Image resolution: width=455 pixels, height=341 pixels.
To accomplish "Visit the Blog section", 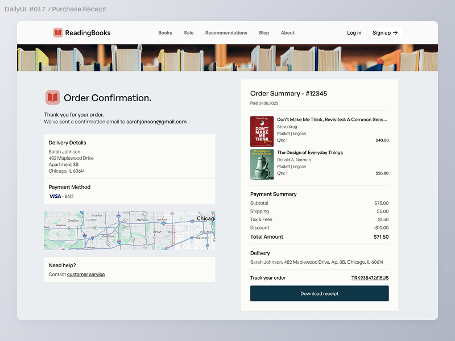I will pos(264,33).
